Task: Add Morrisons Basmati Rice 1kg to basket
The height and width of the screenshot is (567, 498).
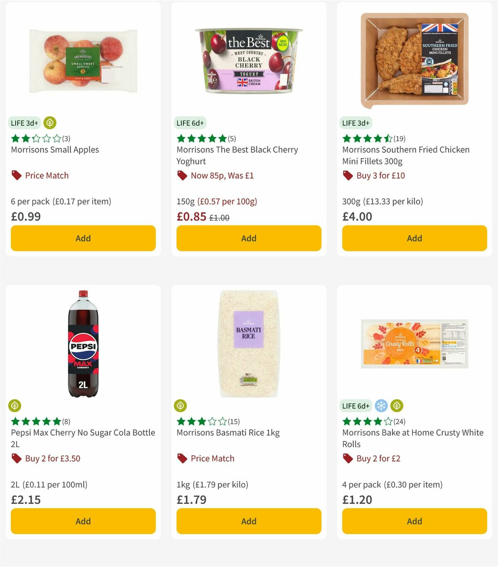Action: tap(248, 521)
